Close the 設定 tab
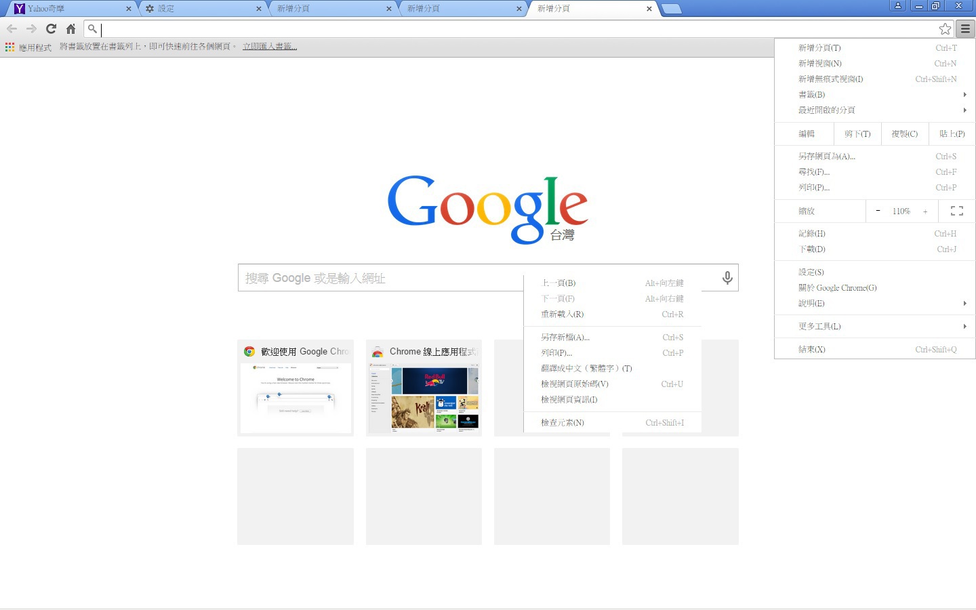976x610 pixels. pos(259,9)
